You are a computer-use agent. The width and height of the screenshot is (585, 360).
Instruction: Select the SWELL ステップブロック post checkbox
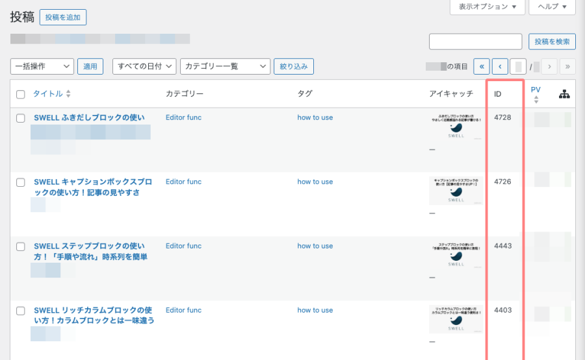[21, 246]
